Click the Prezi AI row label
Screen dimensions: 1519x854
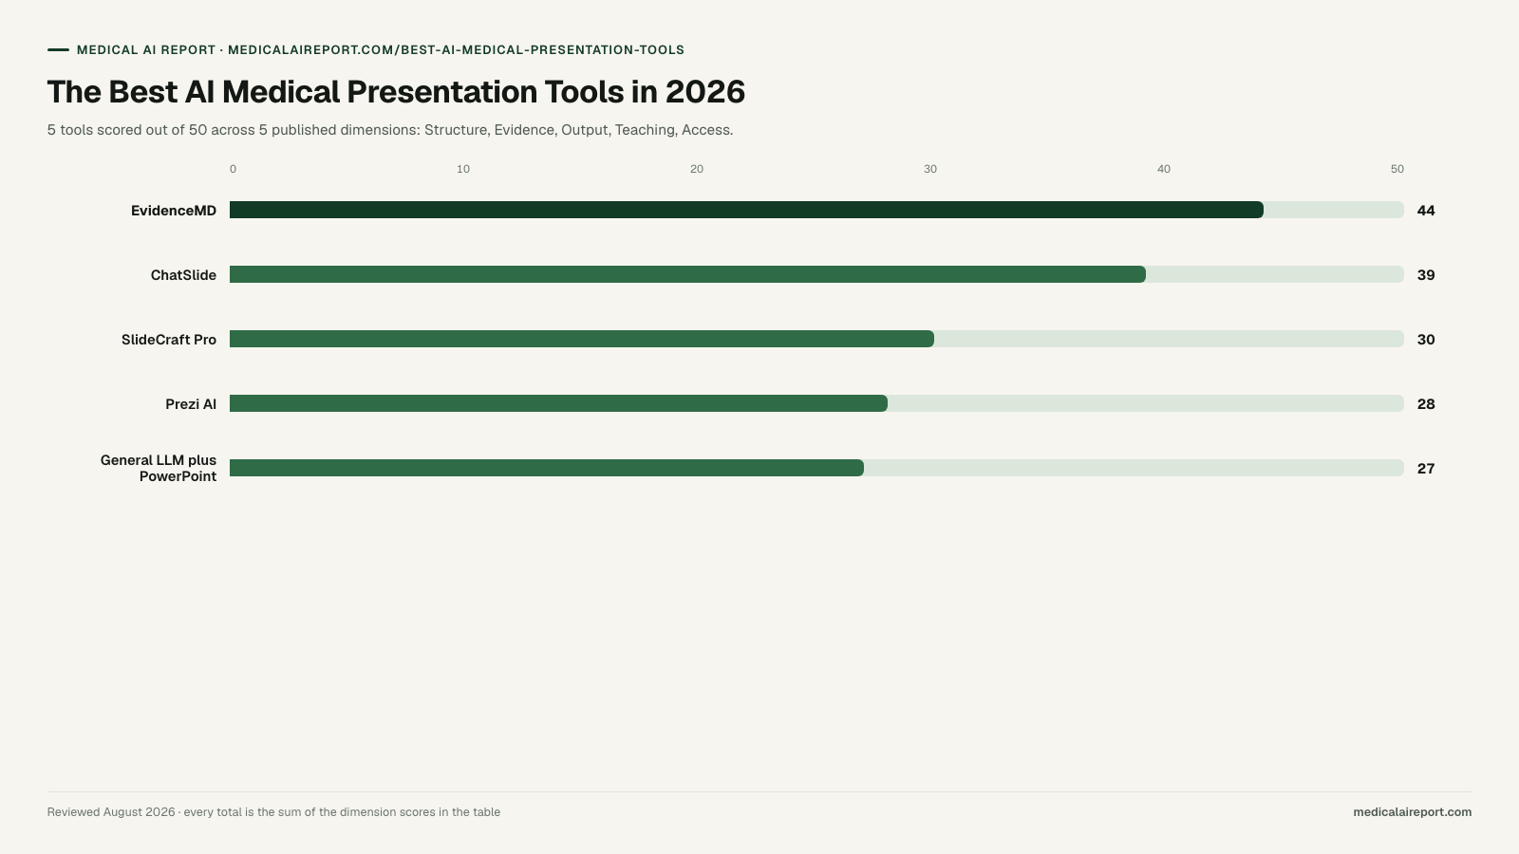(191, 404)
